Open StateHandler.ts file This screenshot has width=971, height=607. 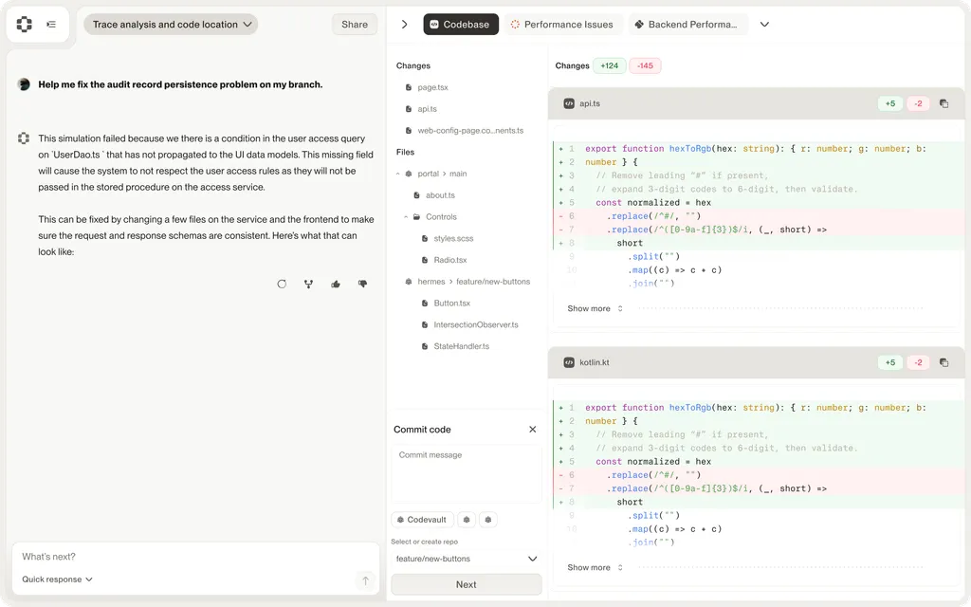(x=462, y=346)
